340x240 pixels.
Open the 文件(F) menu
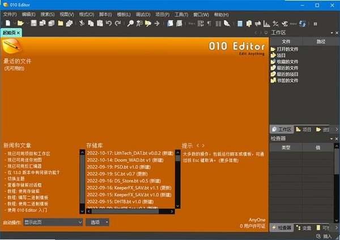coord(10,15)
